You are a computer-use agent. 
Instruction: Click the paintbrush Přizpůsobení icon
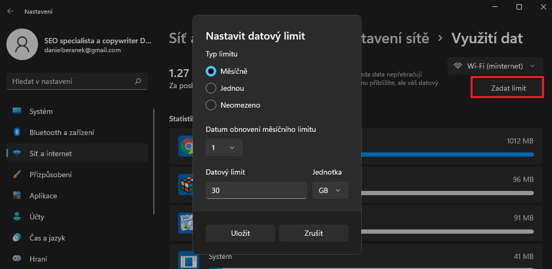17,175
